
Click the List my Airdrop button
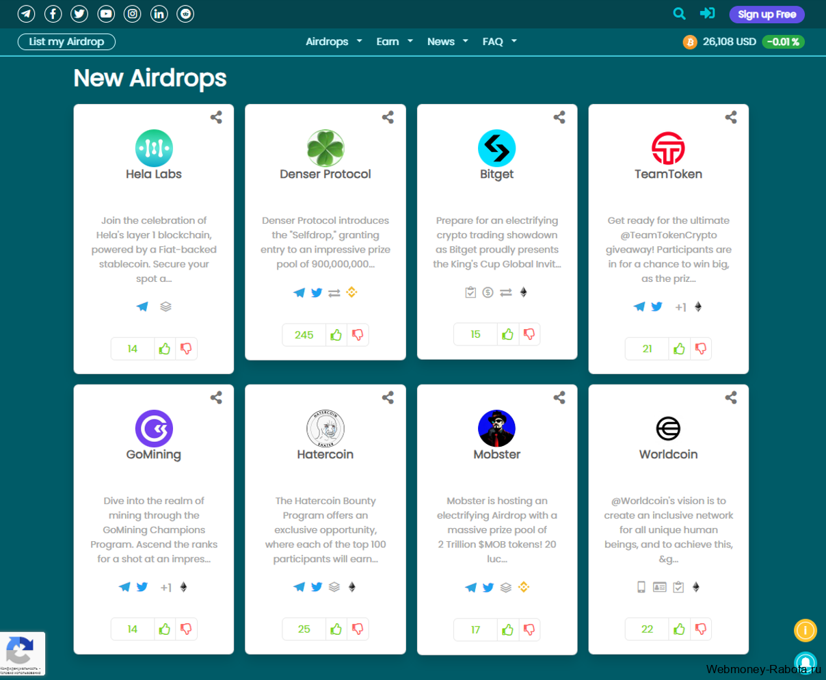[66, 42]
